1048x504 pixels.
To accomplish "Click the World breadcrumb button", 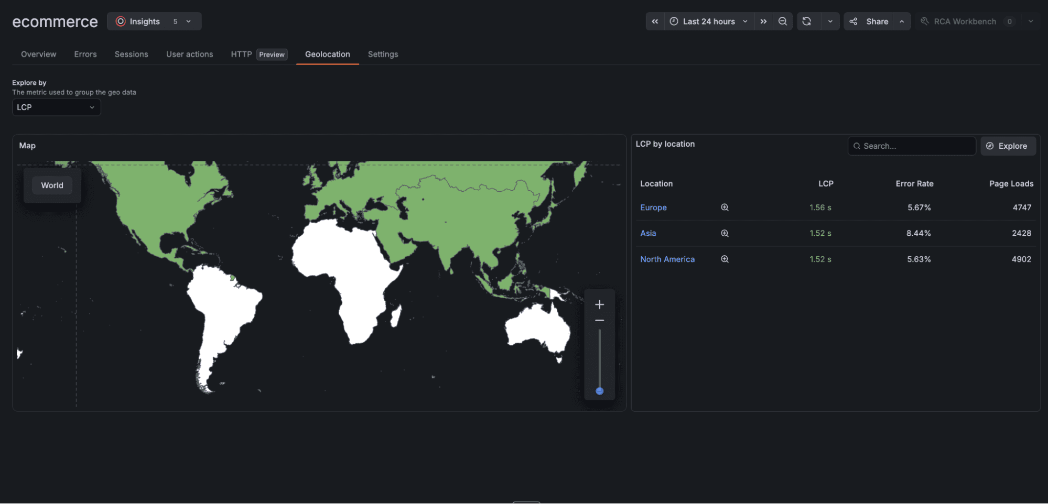I will pyautogui.click(x=52, y=185).
